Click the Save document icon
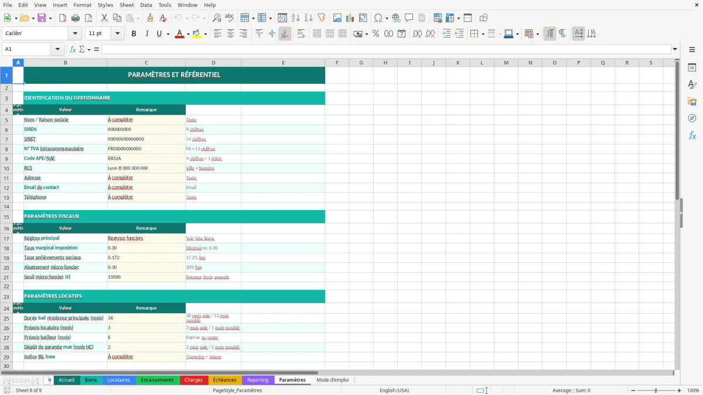The image size is (703, 395). coord(41,18)
